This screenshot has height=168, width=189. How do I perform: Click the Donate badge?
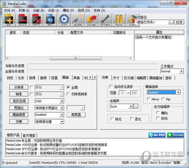(176, 135)
